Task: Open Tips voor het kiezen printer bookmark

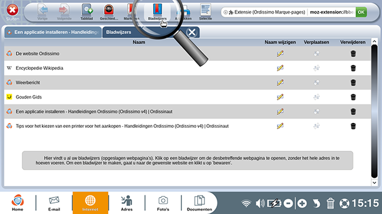Action: tap(122, 126)
